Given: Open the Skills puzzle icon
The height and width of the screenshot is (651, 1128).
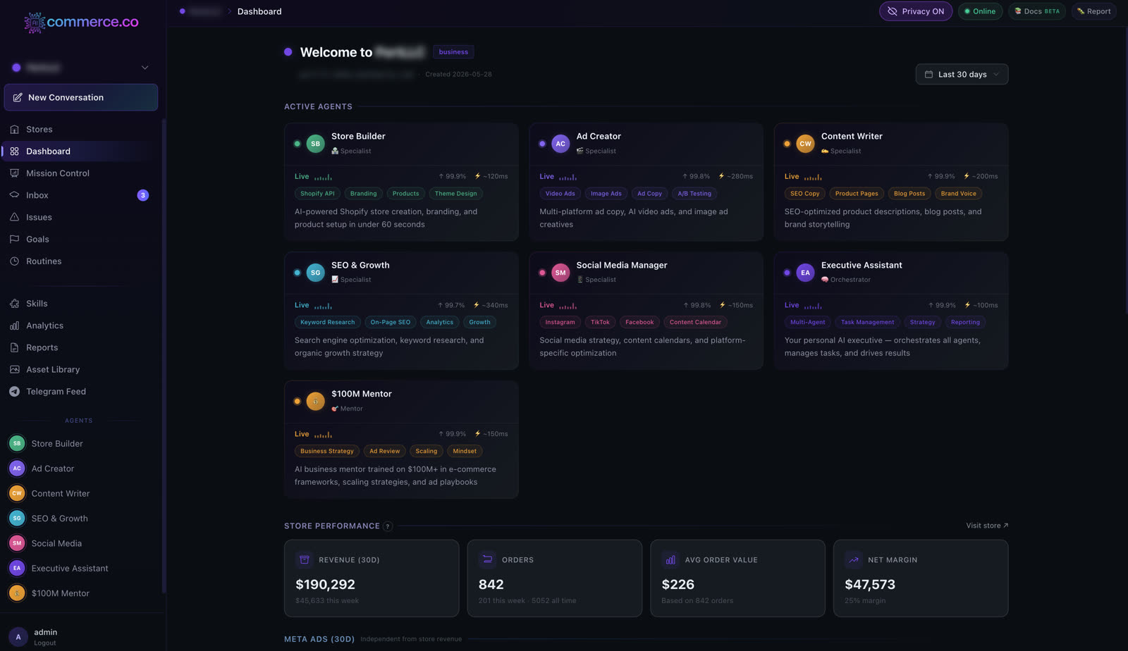Looking at the screenshot, I should tap(14, 304).
